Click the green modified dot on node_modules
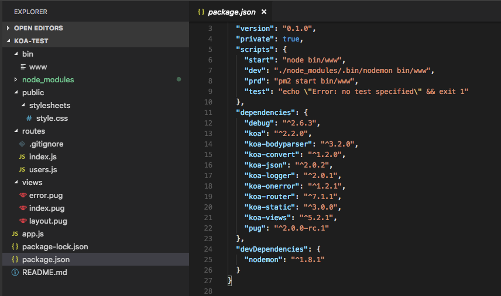This screenshot has width=501, height=296. 179,79
